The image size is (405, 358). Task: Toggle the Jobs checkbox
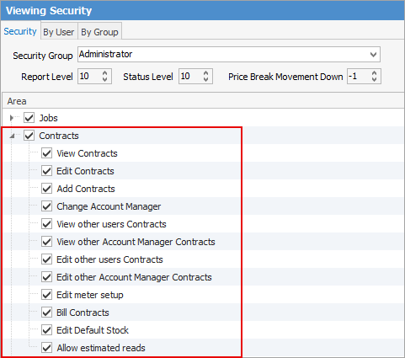tap(29, 118)
